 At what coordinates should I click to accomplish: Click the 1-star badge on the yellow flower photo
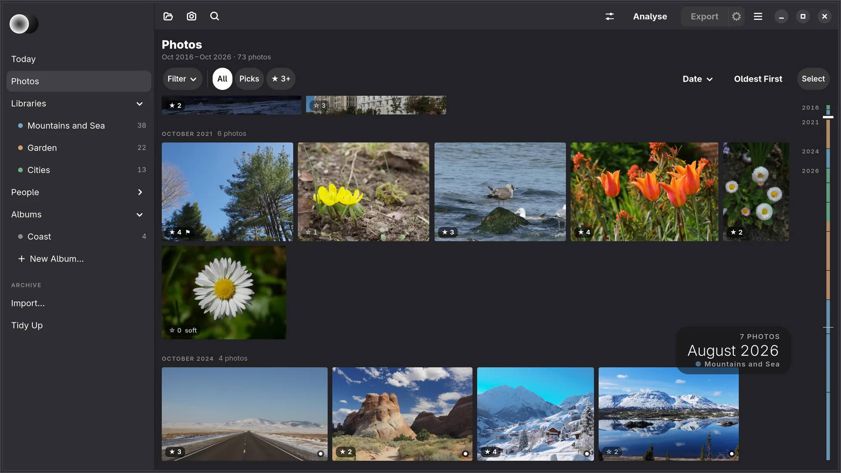(312, 232)
